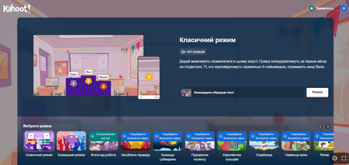Open the settings gear icon
The width and height of the screenshot is (349, 165).
coord(335,158)
